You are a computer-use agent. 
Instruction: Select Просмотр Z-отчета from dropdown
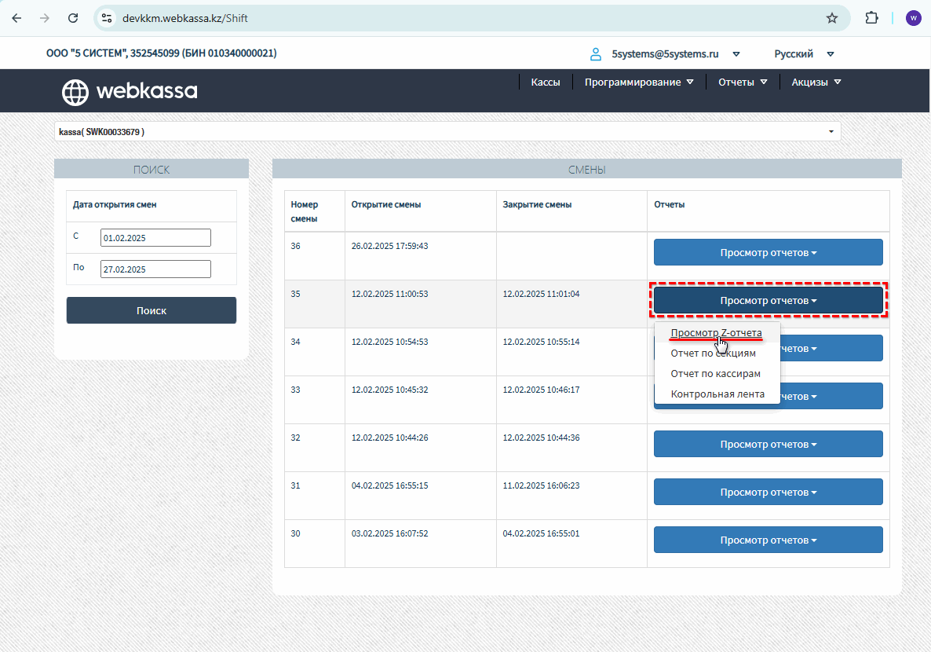click(716, 333)
